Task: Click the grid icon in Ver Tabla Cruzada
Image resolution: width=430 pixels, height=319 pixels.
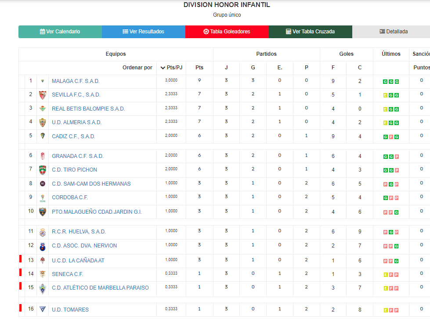Action: (x=289, y=32)
